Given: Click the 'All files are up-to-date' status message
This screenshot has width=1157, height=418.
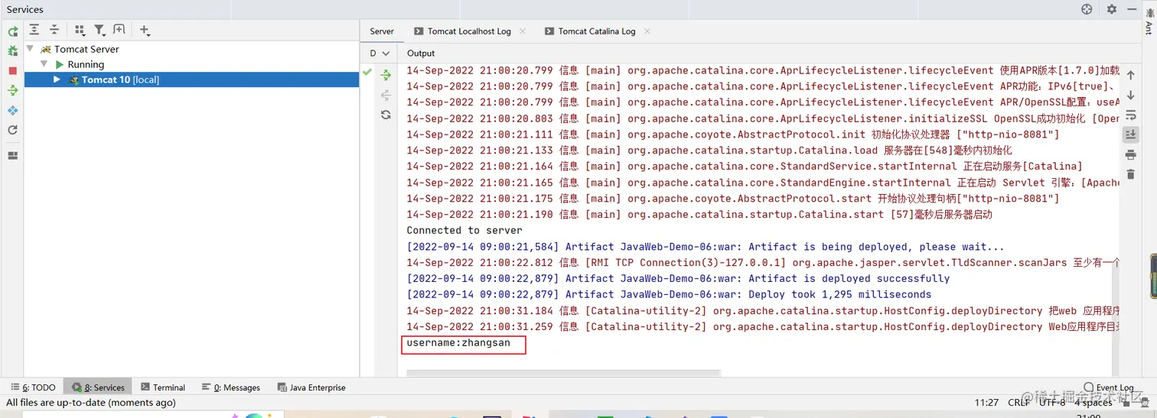Looking at the screenshot, I should (91, 402).
